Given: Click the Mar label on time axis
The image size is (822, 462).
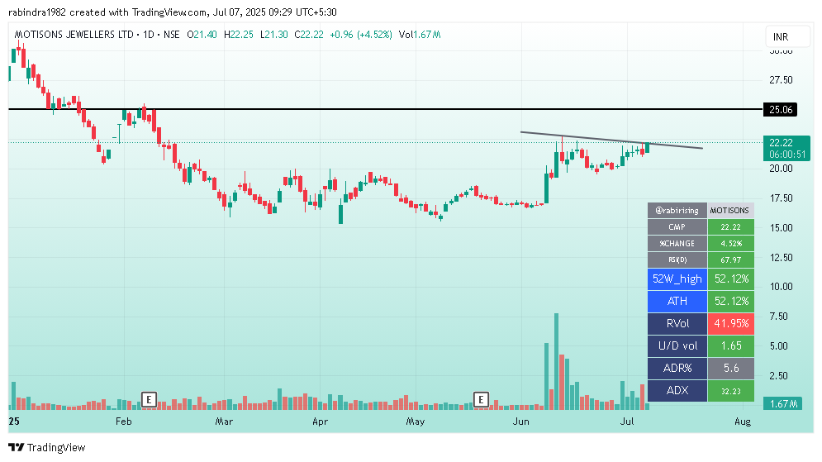Looking at the screenshot, I should tap(224, 422).
